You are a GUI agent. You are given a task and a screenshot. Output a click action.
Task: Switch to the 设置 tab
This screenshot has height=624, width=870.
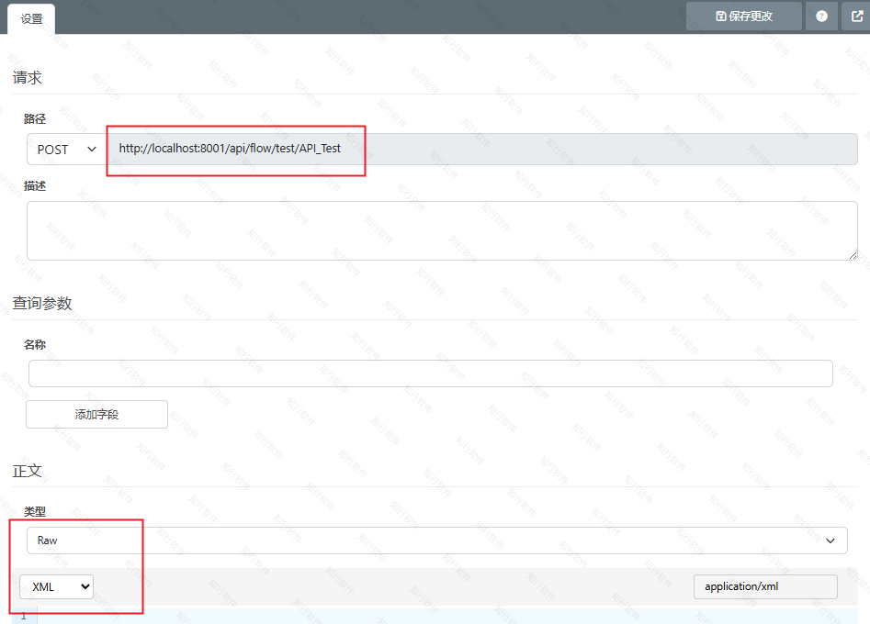(x=31, y=18)
